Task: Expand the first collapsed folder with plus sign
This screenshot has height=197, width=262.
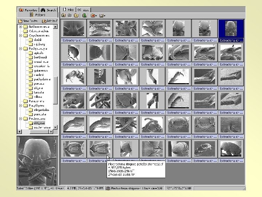Action: tap(20, 27)
